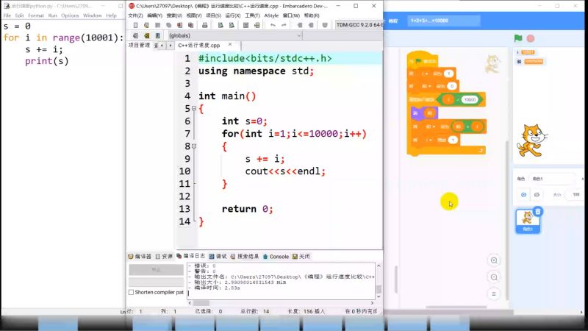Screen dimensions: 588x331
Task: Open the 运行(X) menu in Dev-C++
Action: tap(232, 15)
